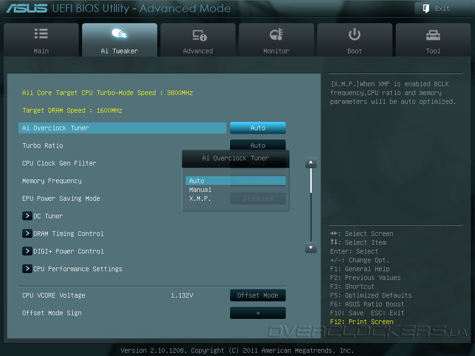The width and height of the screenshot is (475, 356).
Task: Click the Ai Overclock Tuner popup title
Action: tap(235, 158)
